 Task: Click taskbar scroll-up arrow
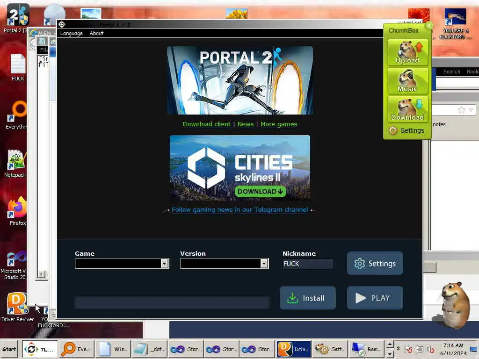tap(390, 345)
